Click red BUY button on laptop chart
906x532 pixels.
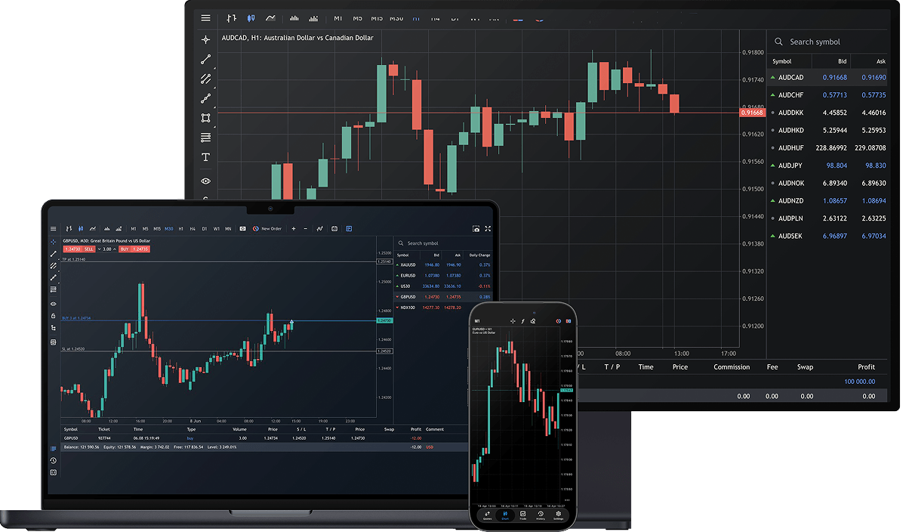point(134,249)
